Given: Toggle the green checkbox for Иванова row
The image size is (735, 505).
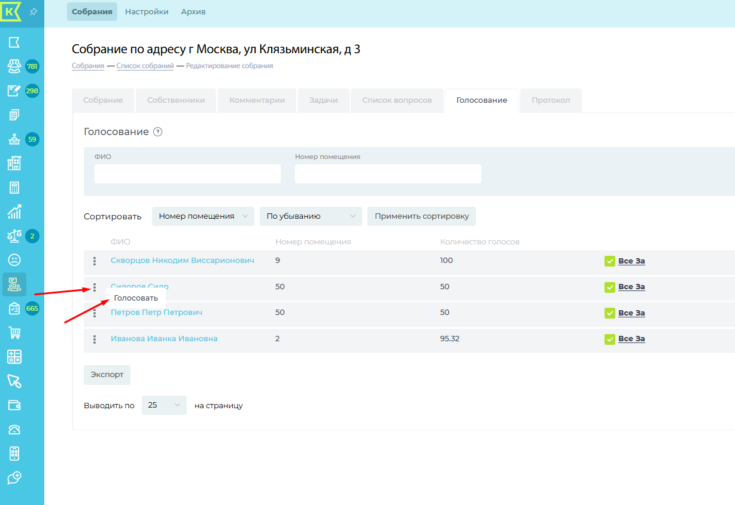Looking at the screenshot, I should 609,339.
